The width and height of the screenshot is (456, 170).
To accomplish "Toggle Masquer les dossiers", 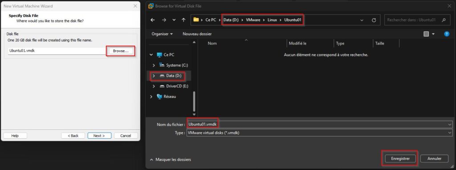I will (171, 159).
